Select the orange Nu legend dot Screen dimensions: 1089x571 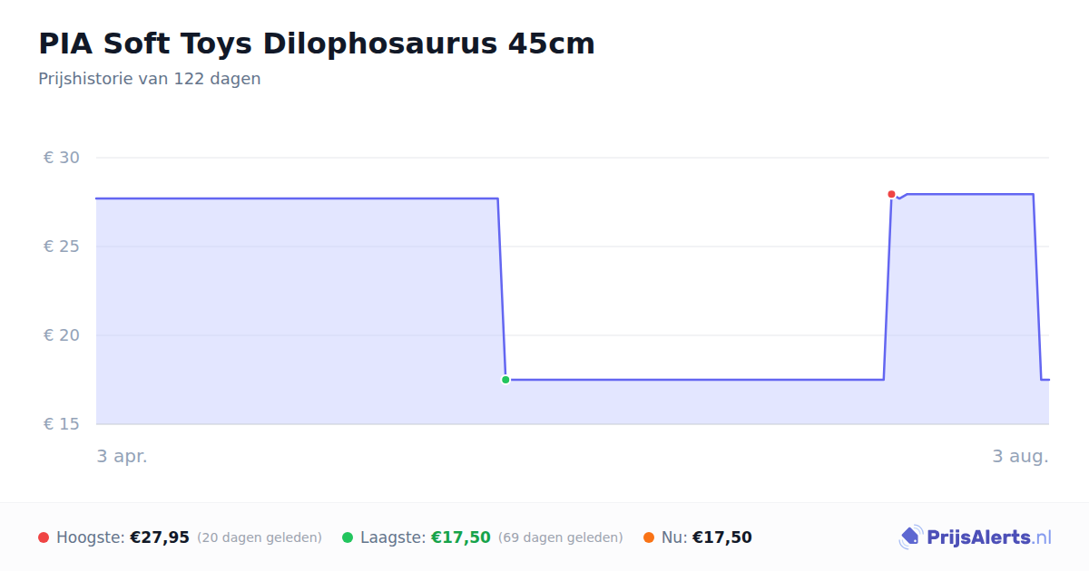click(649, 537)
